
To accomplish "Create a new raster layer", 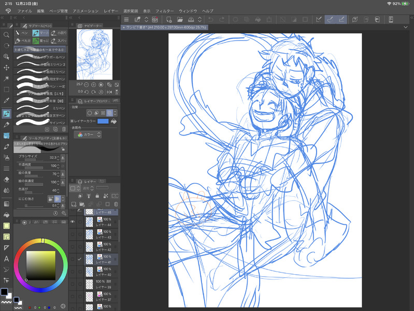I will point(74,204).
